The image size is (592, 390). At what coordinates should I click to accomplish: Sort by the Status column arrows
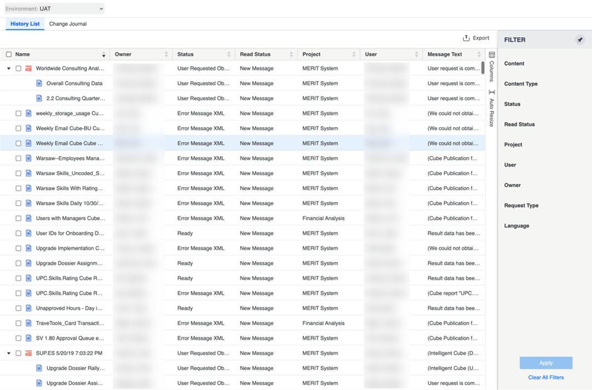click(x=229, y=55)
